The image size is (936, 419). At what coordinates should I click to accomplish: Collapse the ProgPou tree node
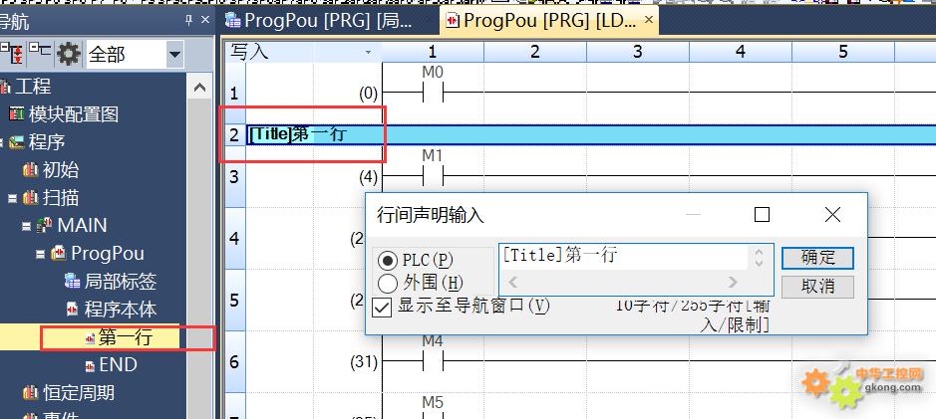click(41, 254)
